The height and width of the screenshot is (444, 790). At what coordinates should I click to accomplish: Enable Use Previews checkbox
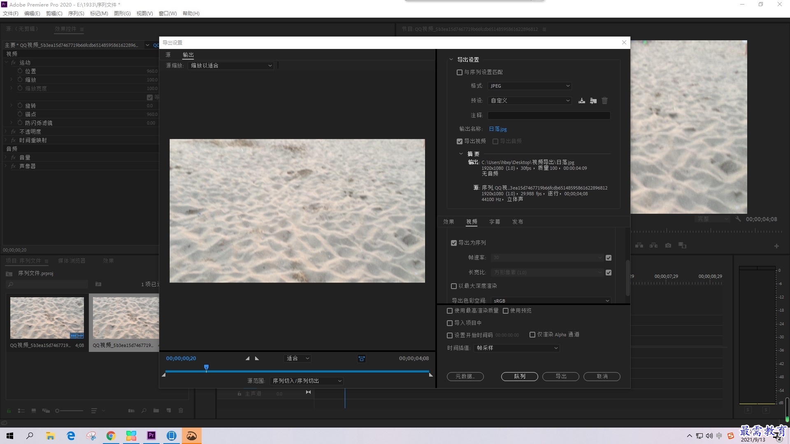tap(506, 311)
